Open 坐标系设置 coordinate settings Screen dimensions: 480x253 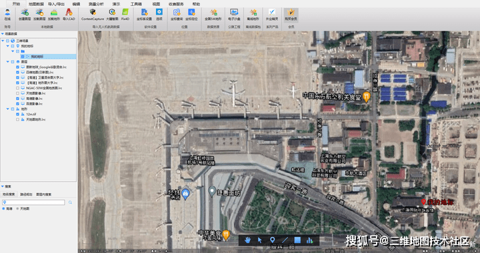coord(144,15)
